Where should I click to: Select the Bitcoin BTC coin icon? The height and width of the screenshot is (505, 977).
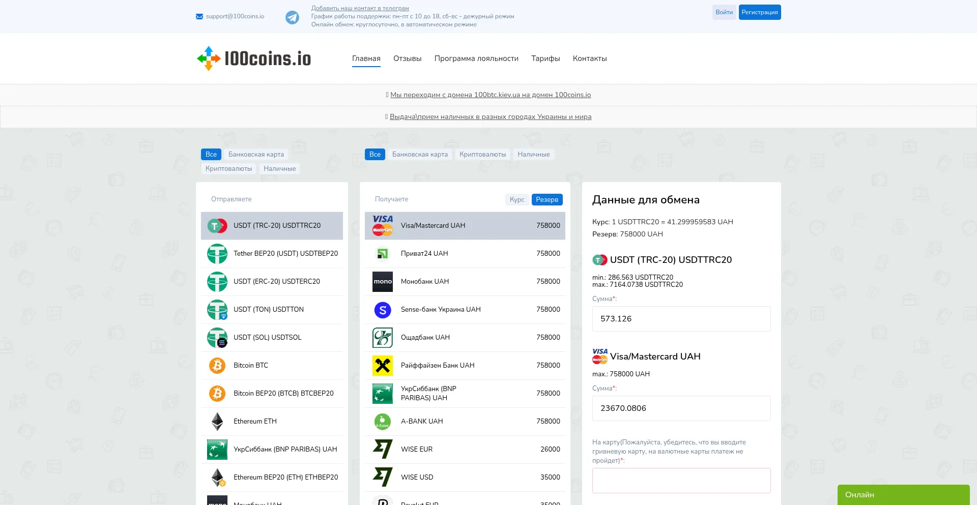pos(217,366)
